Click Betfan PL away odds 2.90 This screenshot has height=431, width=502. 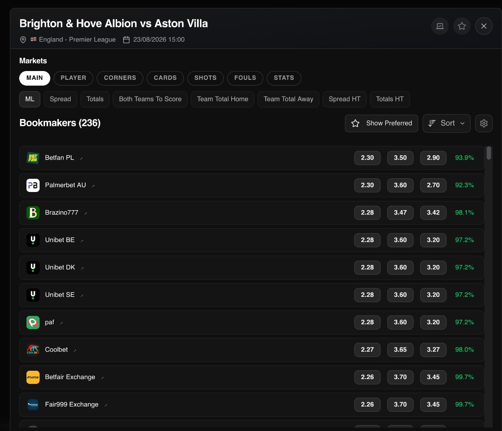click(x=433, y=158)
